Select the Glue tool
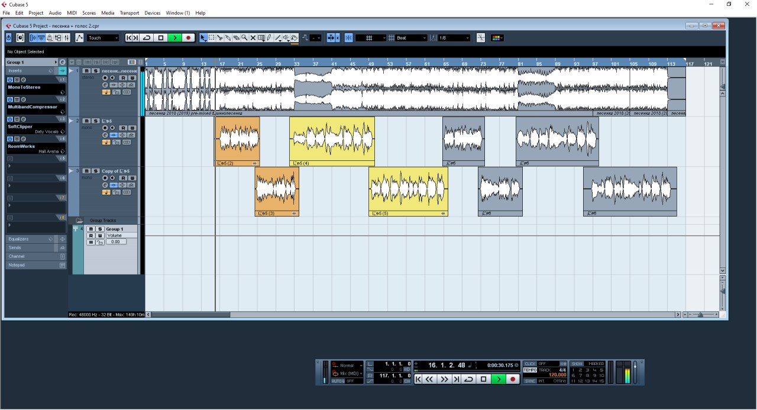757x410 pixels. (x=228, y=38)
